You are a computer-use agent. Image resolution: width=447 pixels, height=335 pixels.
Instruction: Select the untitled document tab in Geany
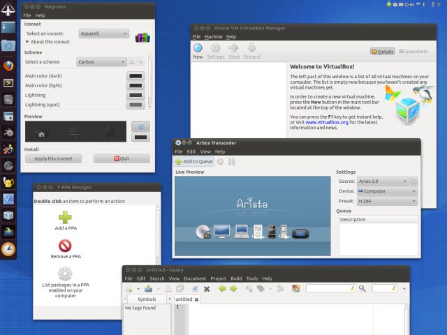point(184,299)
